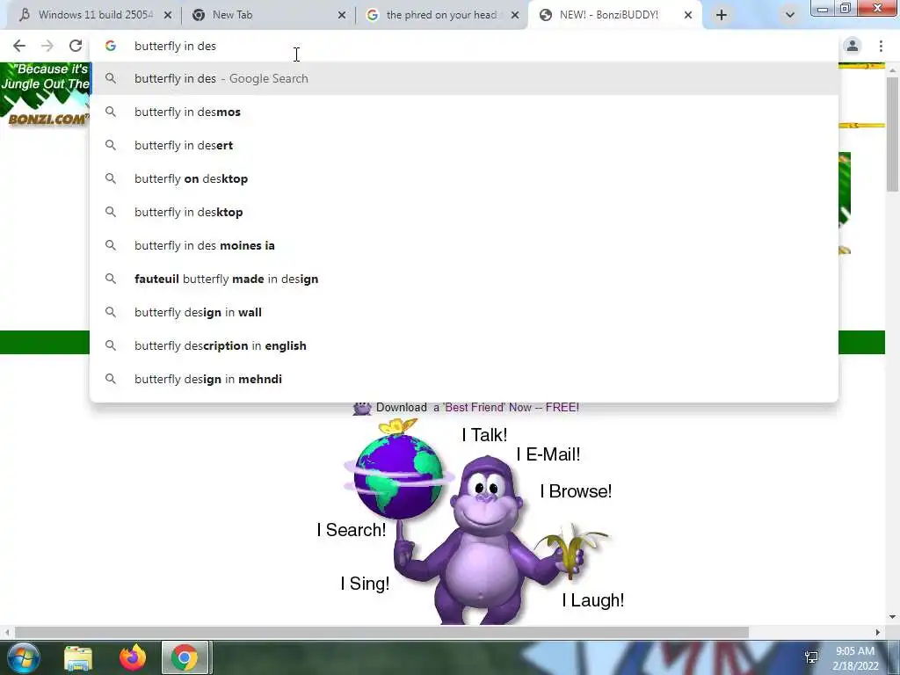Viewport: 900px width, 675px height.
Task: Minimize the Chrome window
Action: coord(823,8)
